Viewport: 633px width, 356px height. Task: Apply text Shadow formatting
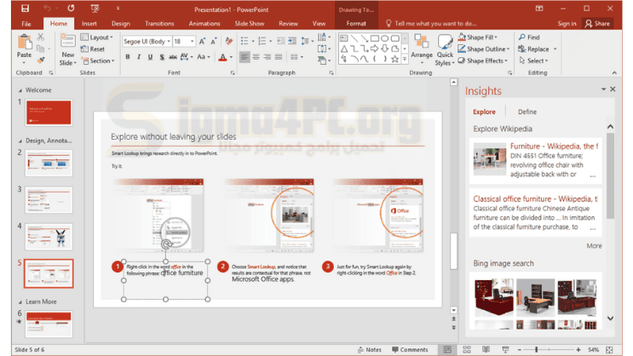162,57
